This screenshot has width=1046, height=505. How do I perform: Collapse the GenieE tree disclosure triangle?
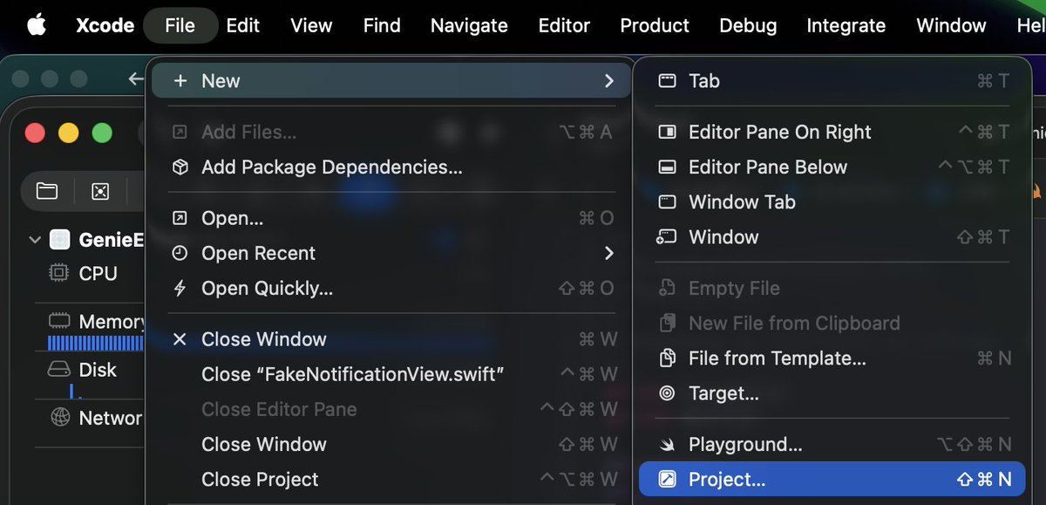[35, 239]
